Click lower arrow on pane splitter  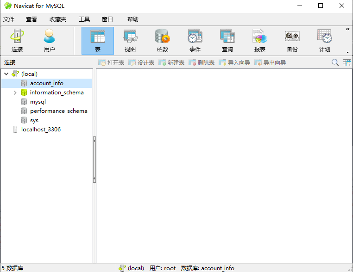[x=95, y=179]
